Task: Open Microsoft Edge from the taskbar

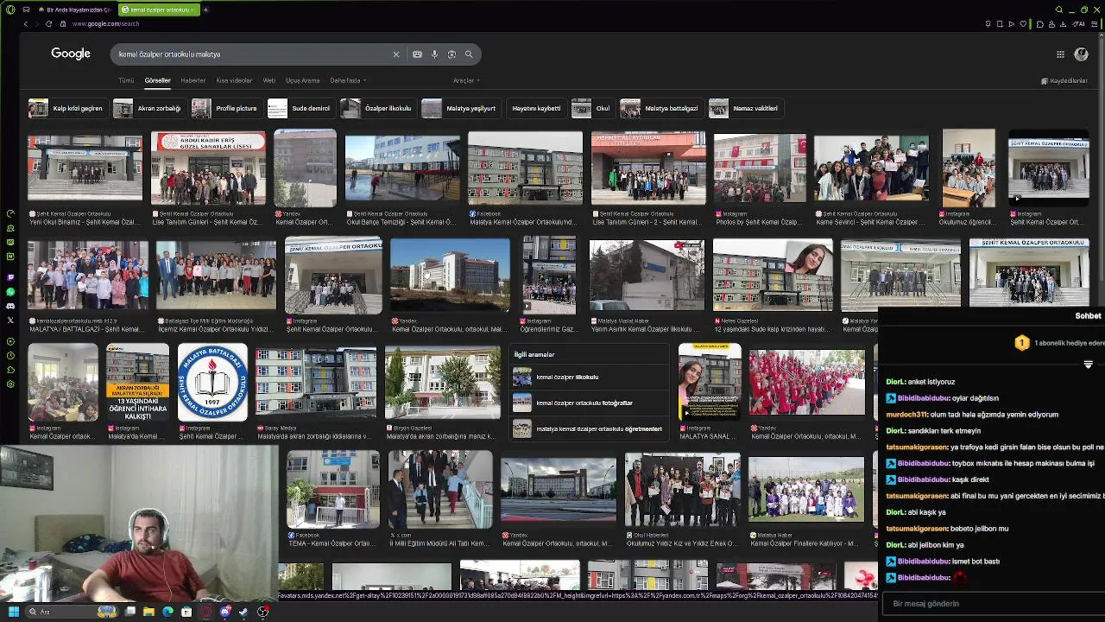Action: pos(167,612)
